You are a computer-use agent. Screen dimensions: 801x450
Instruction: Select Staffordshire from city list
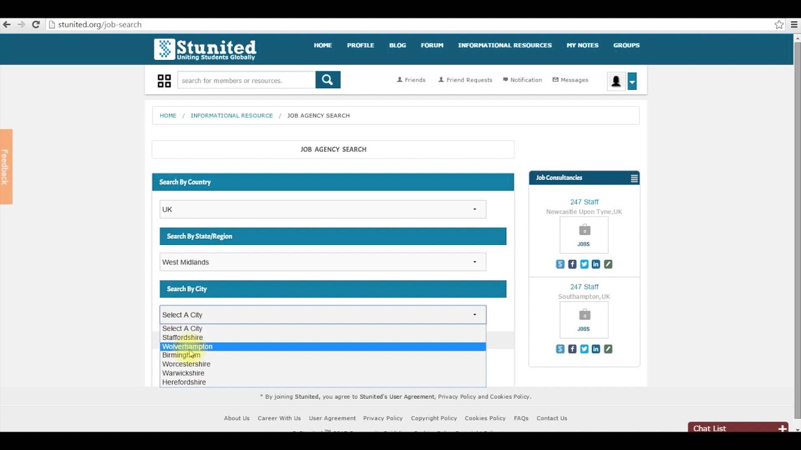pos(323,337)
